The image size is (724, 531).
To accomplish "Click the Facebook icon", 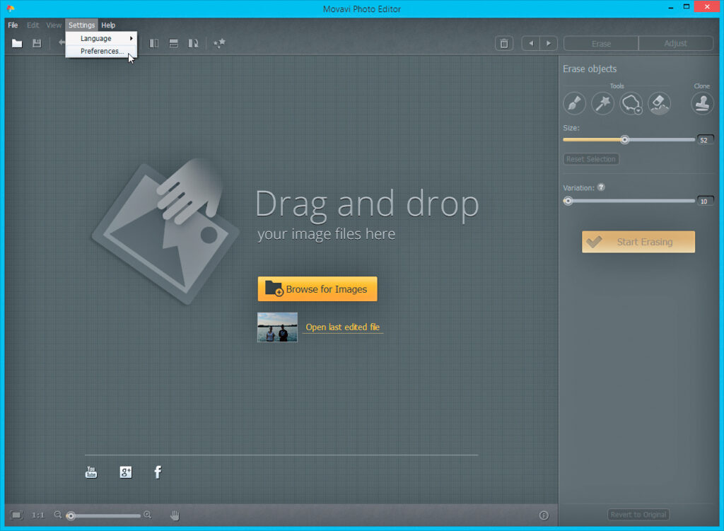I will [x=158, y=472].
